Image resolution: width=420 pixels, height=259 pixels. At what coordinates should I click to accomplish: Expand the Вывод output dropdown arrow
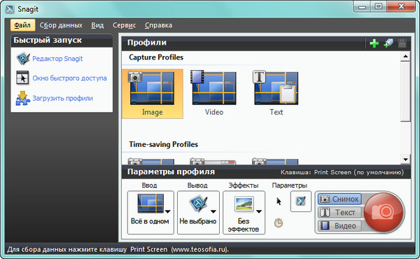(x=213, y=211)
